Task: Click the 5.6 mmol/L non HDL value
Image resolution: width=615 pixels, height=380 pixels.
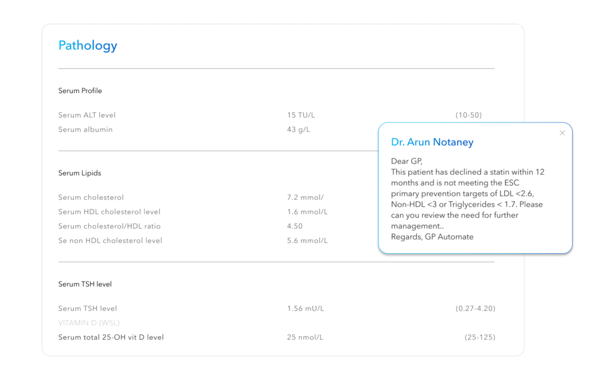Action: point(307,241)
